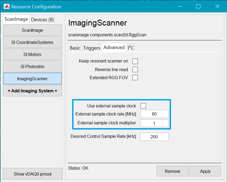Click the MATLAB icon in the title bar

pos(6,6)
